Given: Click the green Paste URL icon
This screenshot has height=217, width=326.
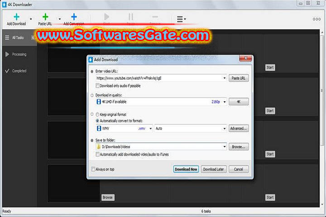Looking at the screenshot, I should pos(45,17).
